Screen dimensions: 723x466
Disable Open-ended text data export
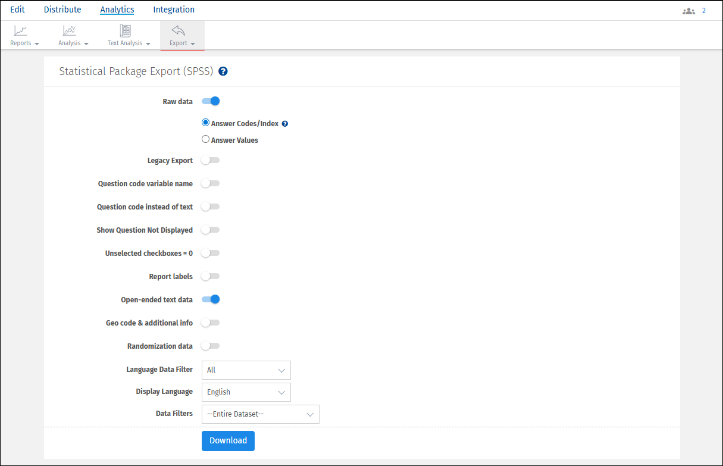(x=210, y=299)
